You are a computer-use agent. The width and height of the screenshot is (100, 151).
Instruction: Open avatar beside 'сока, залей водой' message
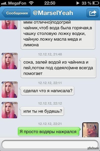point(10,61)
